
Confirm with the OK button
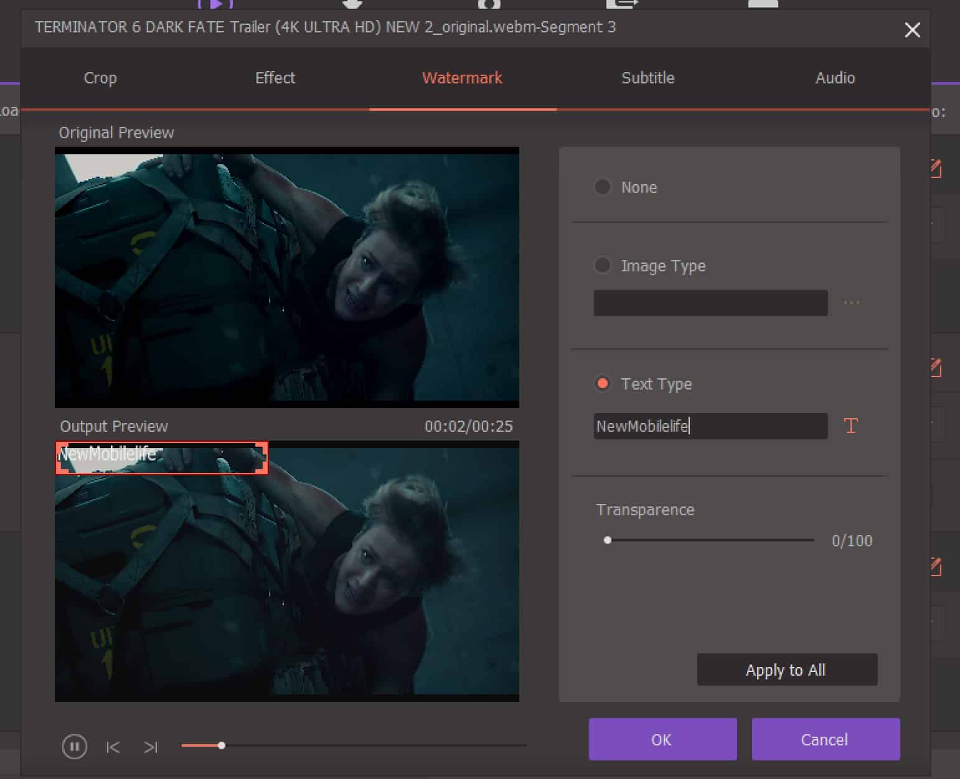[662, 739]
